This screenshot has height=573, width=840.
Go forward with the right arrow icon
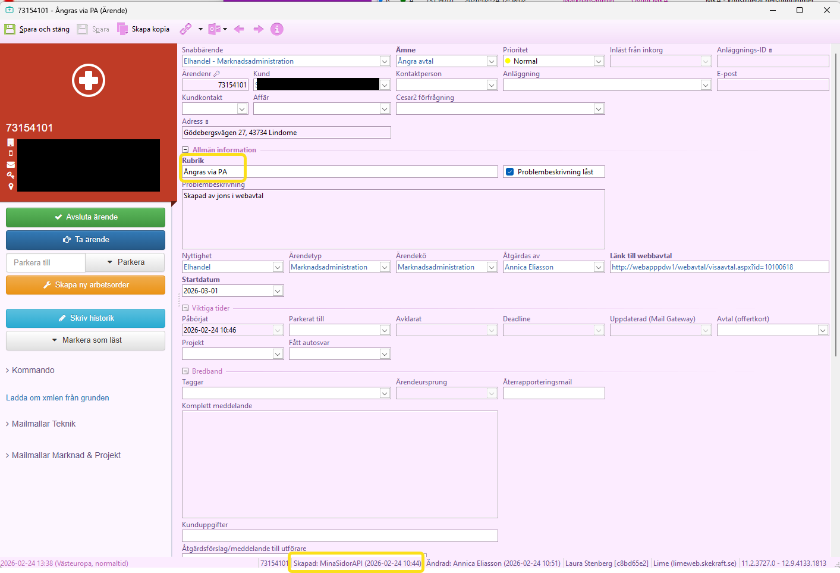click(258, 29)
